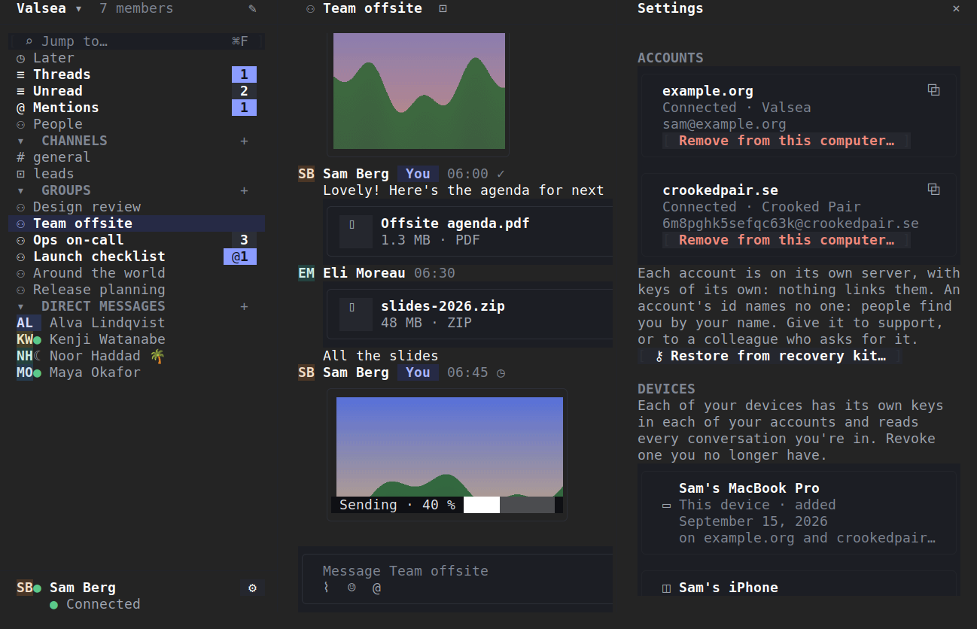Insert a mention with the @ icon
Viewport: 977px width, 629px height.
(376, 588)
